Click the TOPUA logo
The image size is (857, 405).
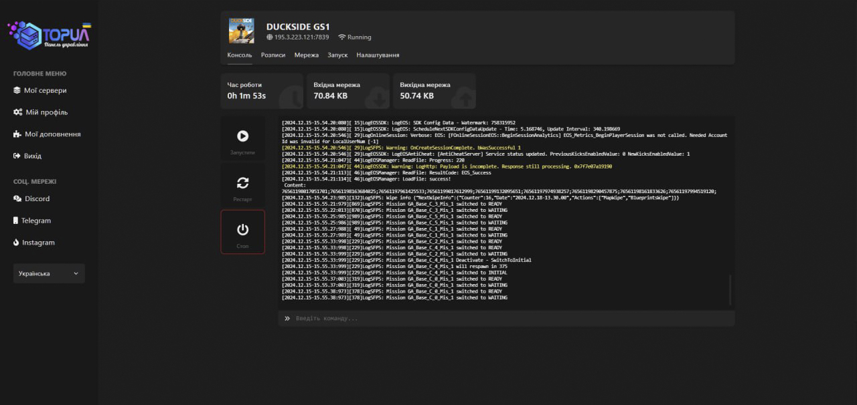(x=49, y=35)
